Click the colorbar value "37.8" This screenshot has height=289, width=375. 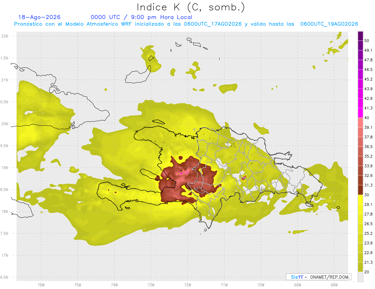368,137
